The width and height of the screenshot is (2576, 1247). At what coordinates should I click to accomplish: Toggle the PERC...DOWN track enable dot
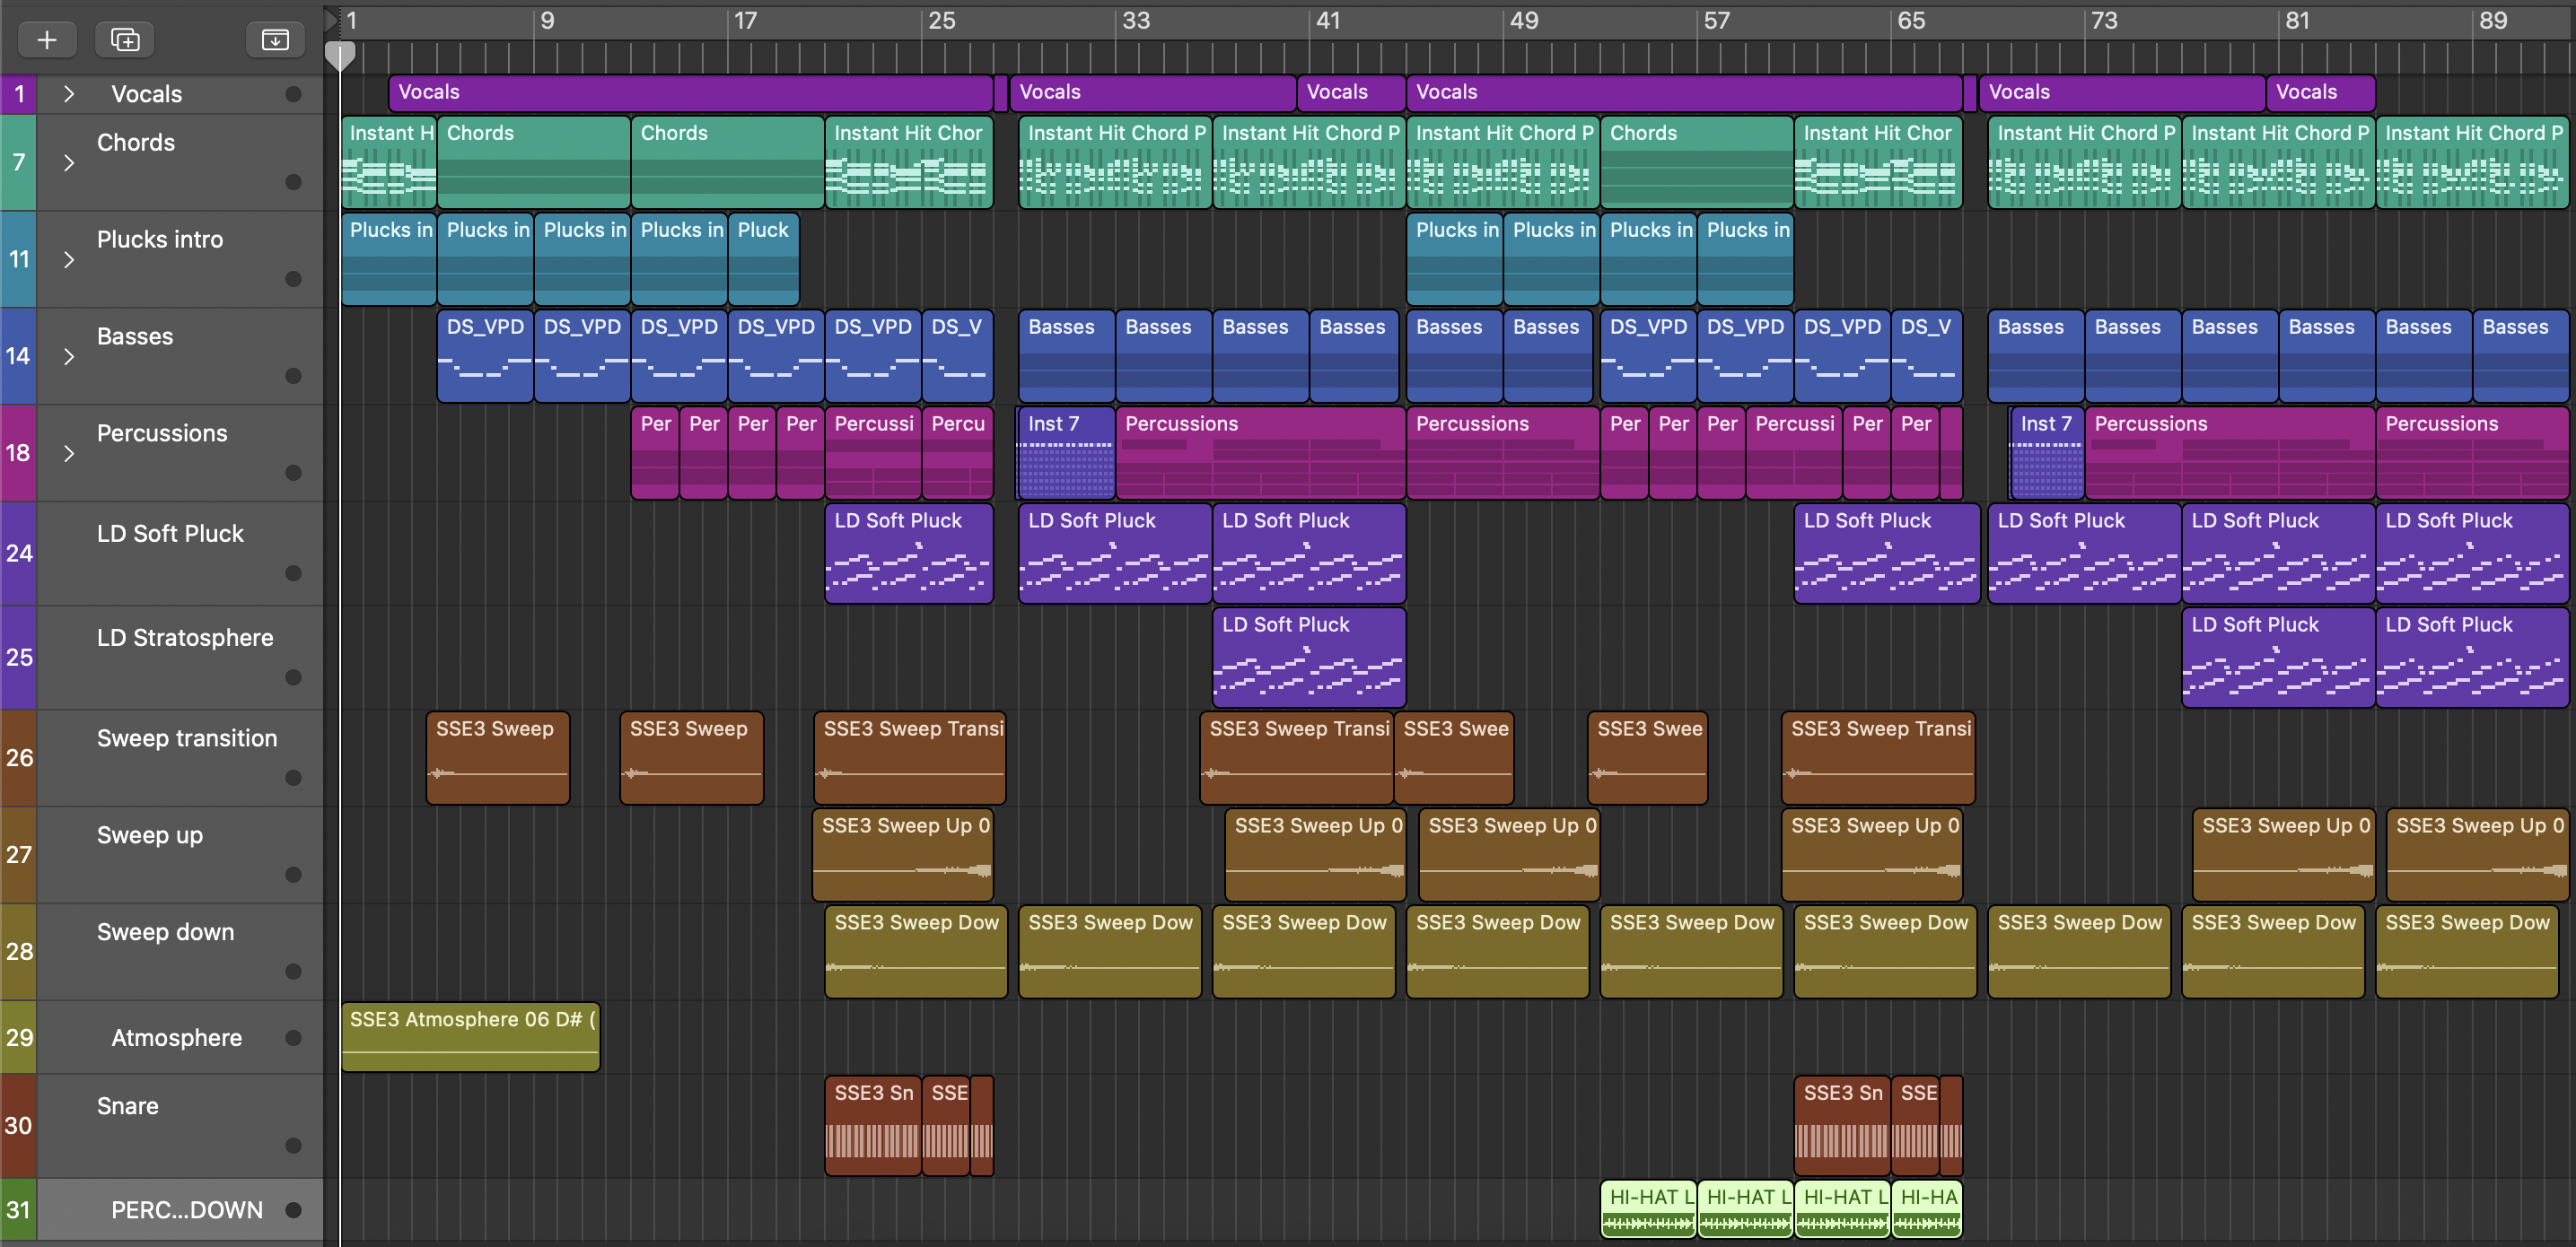(293, 1210)
